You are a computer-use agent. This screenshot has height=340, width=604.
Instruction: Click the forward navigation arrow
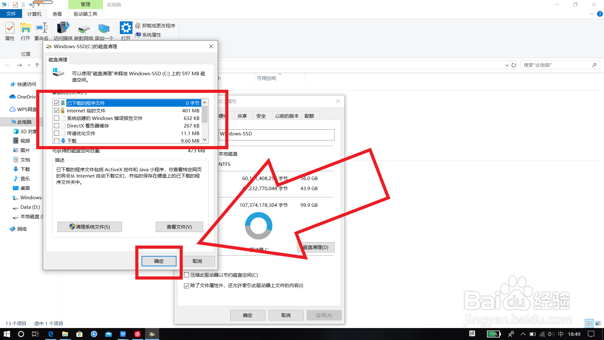pos(20,65)
